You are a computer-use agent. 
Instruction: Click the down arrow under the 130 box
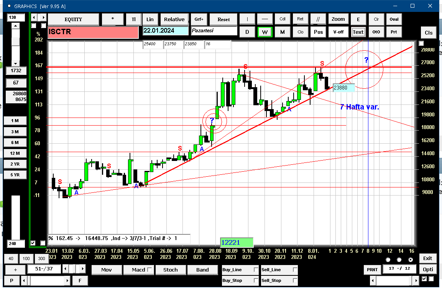(x=15, y=63)
